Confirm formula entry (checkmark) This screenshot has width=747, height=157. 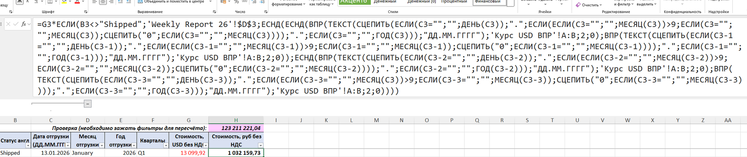[x=16, y=24]
